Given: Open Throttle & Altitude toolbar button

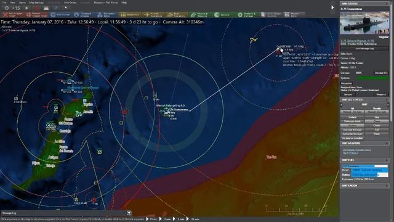Looking at the screenshot, I should 84,15.
